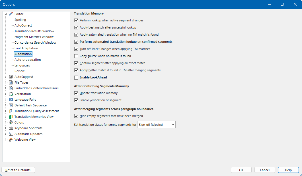Click the Automatic Updates icon
The width and height of the screenshot is (302, 176).
coord(11,134)
